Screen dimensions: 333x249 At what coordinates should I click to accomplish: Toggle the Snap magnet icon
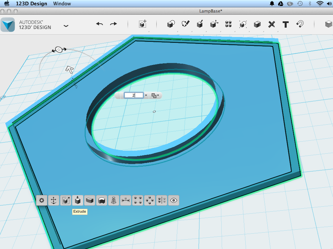point(300,24)
